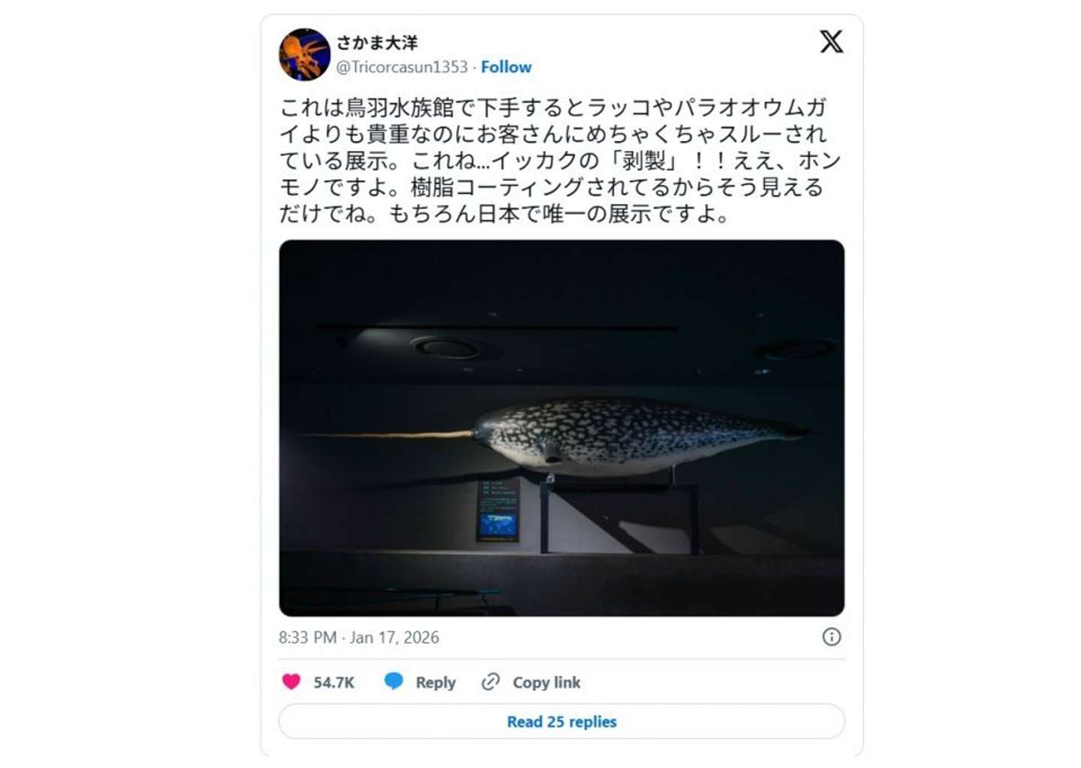Click the Reply text label
Image resolution: width=1081 pixels, height=768 pixels.
pyautogui.click(x=435, y=682)
